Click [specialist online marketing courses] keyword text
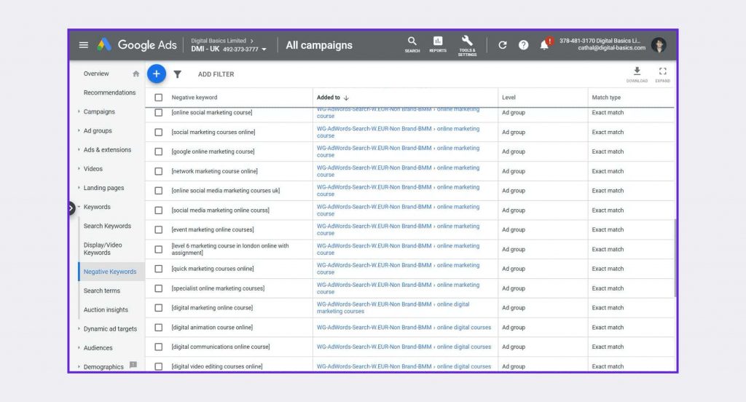 coord(218,288)
